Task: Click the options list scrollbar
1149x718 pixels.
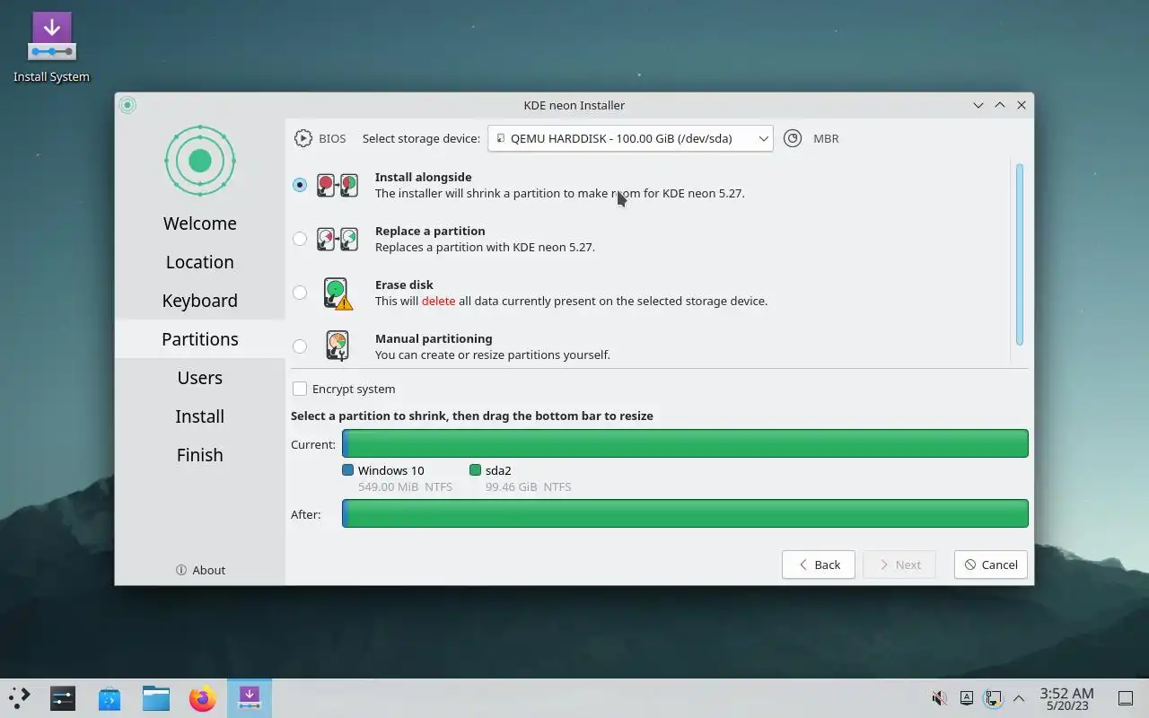Action: 1020,254
